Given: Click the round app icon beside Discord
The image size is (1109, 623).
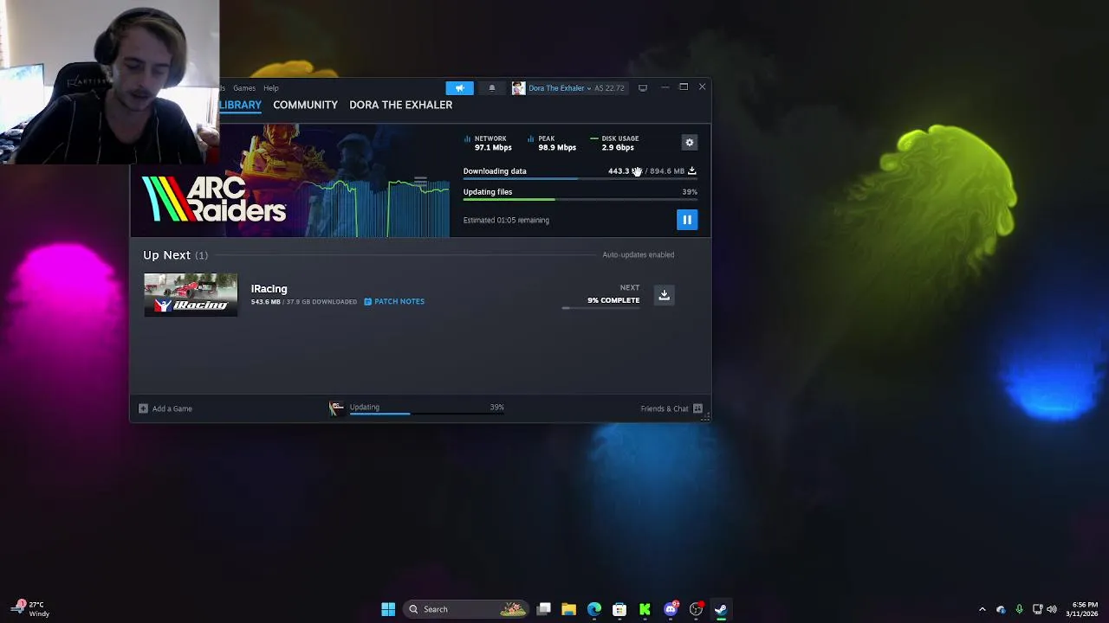Looking at the screenshot, I should coord(696,609).
